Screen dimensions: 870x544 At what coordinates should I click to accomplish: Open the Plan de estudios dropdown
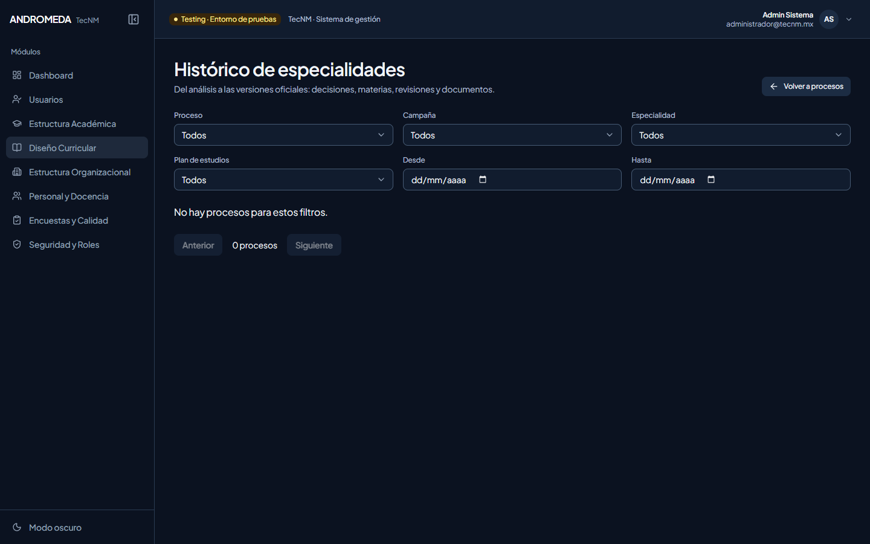pyautogui.click(x=283, y=180)
